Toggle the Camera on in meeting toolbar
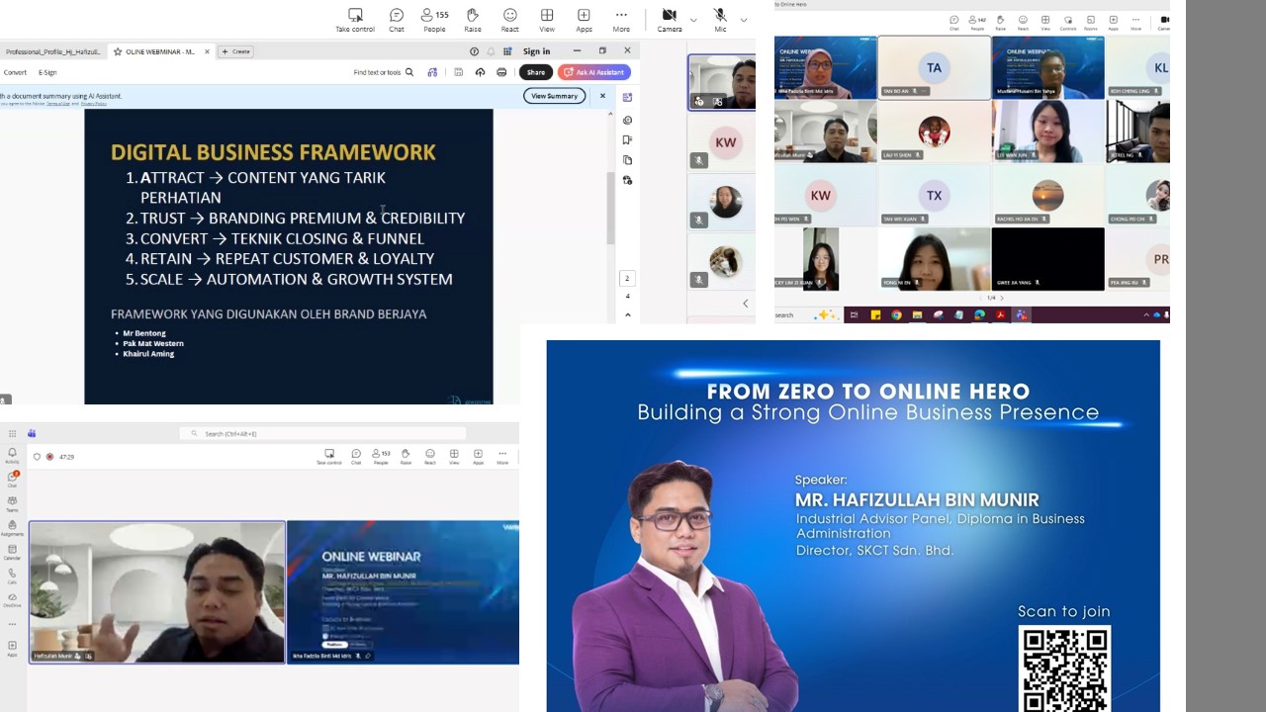The width and height of the screenshot is (1266, 712). point(670,20)
